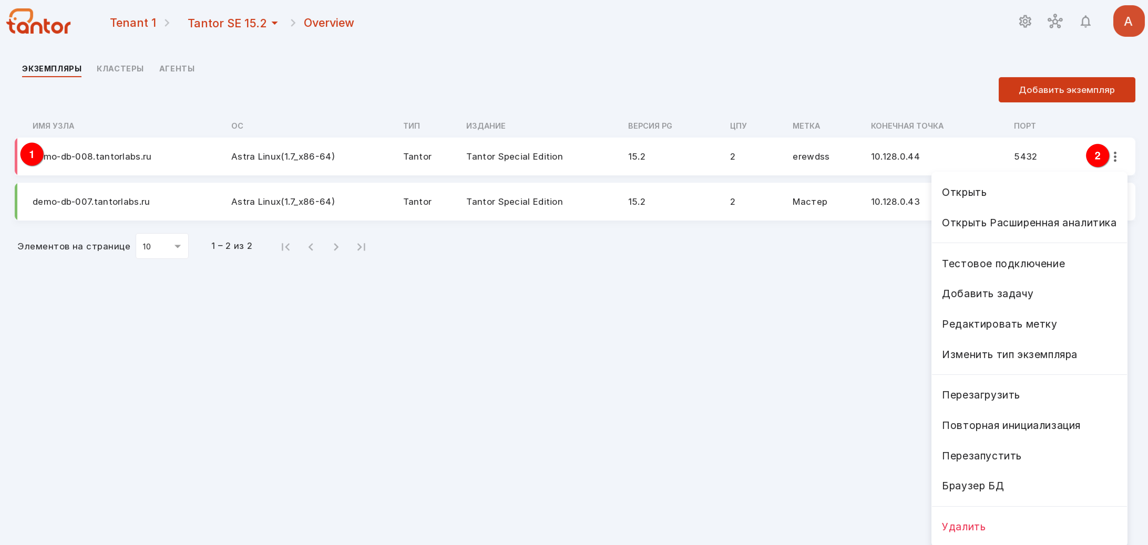Click endpoint 10.128.0.43

pos(895,202)
